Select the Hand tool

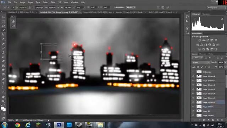[x=3, y=97]
